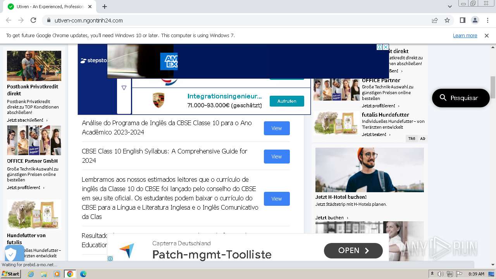This screenshot has width=496, height=279.
Task: Reload the current page
Action: coord(33,20)
